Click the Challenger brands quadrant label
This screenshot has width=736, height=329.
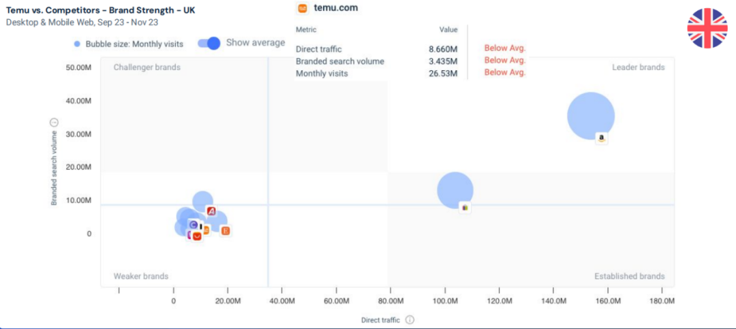[147, 67]
